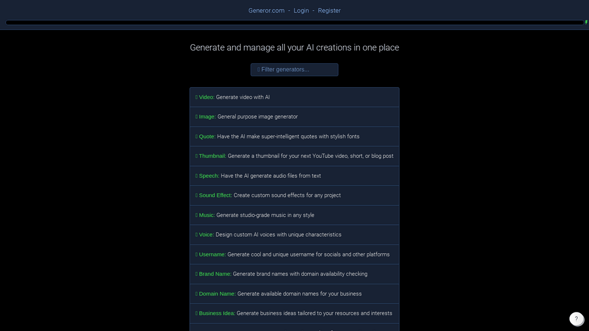Open the Register page
Screen dimensions: 589x331
pyautogui.click(x=329, y=10)
